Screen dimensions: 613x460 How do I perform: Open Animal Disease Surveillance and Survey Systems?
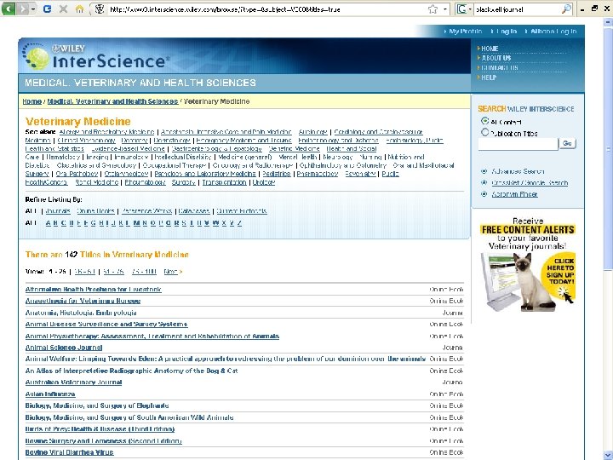106,325
